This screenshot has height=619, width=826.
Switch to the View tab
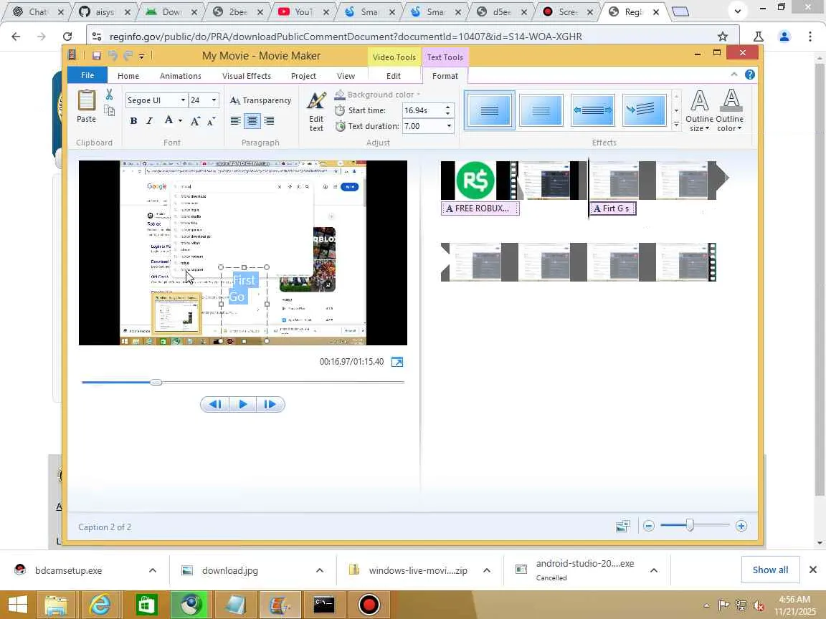pos(346,76)
